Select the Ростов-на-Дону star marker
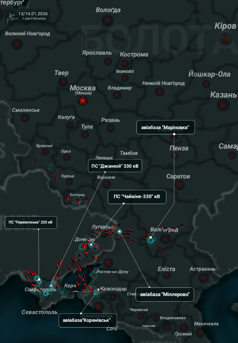The width and height of the screenshot is (238, 343). point(108,262)
